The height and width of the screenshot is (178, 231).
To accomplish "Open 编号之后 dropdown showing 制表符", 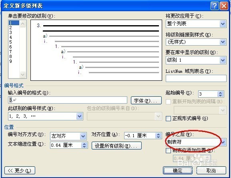I will point(223,142).
